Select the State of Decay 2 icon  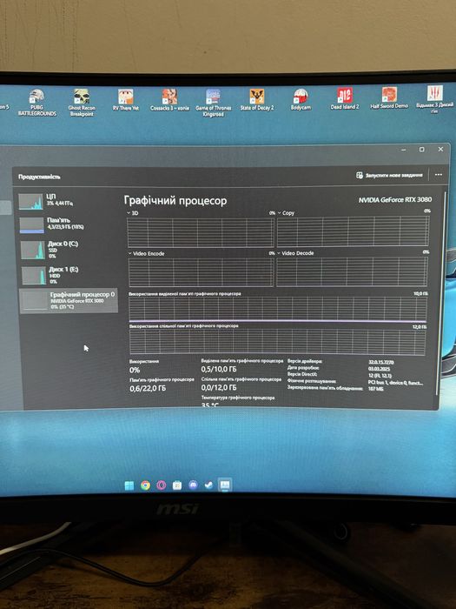tap(257, 100)
